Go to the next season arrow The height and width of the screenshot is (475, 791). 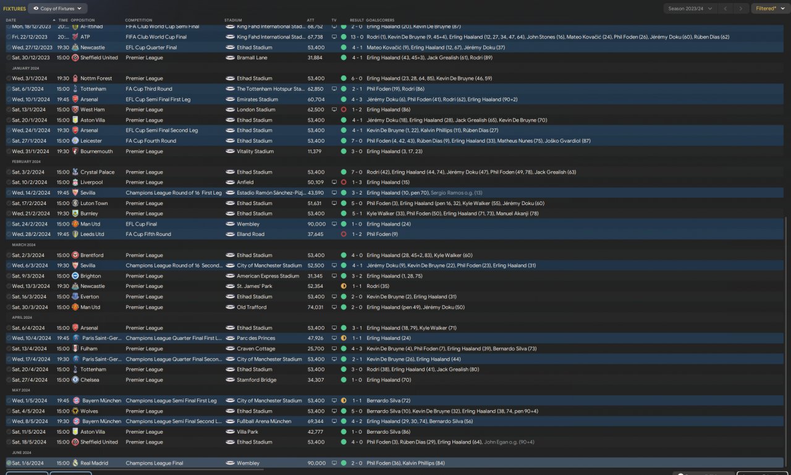[x=742, y=9]
